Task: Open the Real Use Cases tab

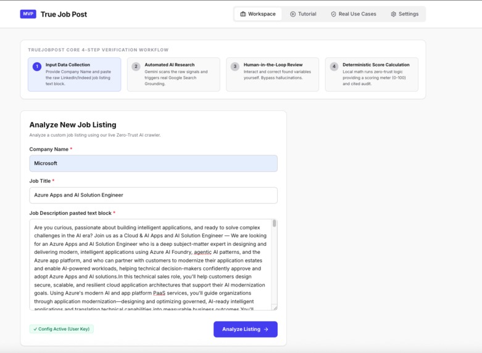Action: (x=354, y=14)
